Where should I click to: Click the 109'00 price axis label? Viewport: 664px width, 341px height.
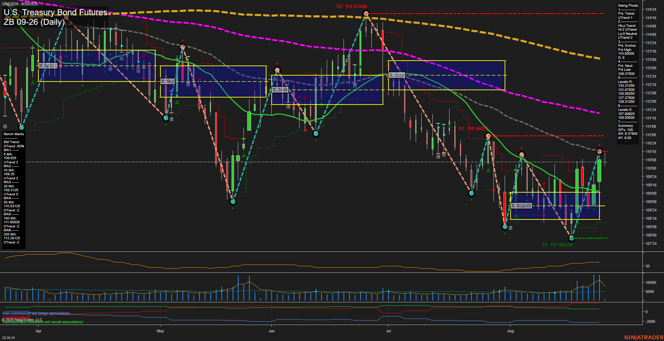pyautogui.click(x=651, y=202)
